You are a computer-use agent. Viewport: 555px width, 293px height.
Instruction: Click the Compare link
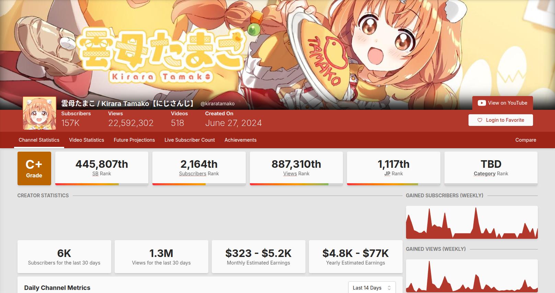pyautogui.click(x=525, y=140)
